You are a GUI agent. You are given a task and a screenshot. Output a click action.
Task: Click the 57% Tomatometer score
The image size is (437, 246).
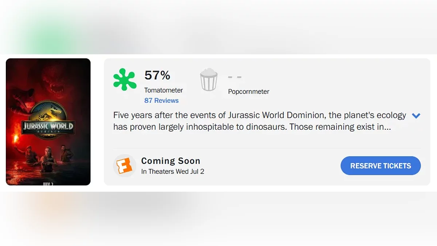(x=157, y=75)
